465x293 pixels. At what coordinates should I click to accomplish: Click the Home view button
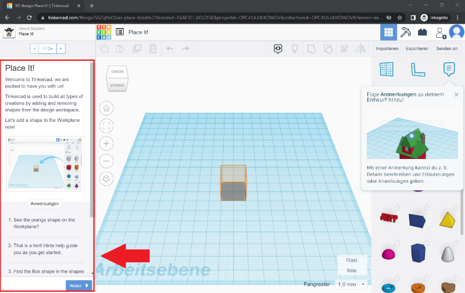[106, 108]
